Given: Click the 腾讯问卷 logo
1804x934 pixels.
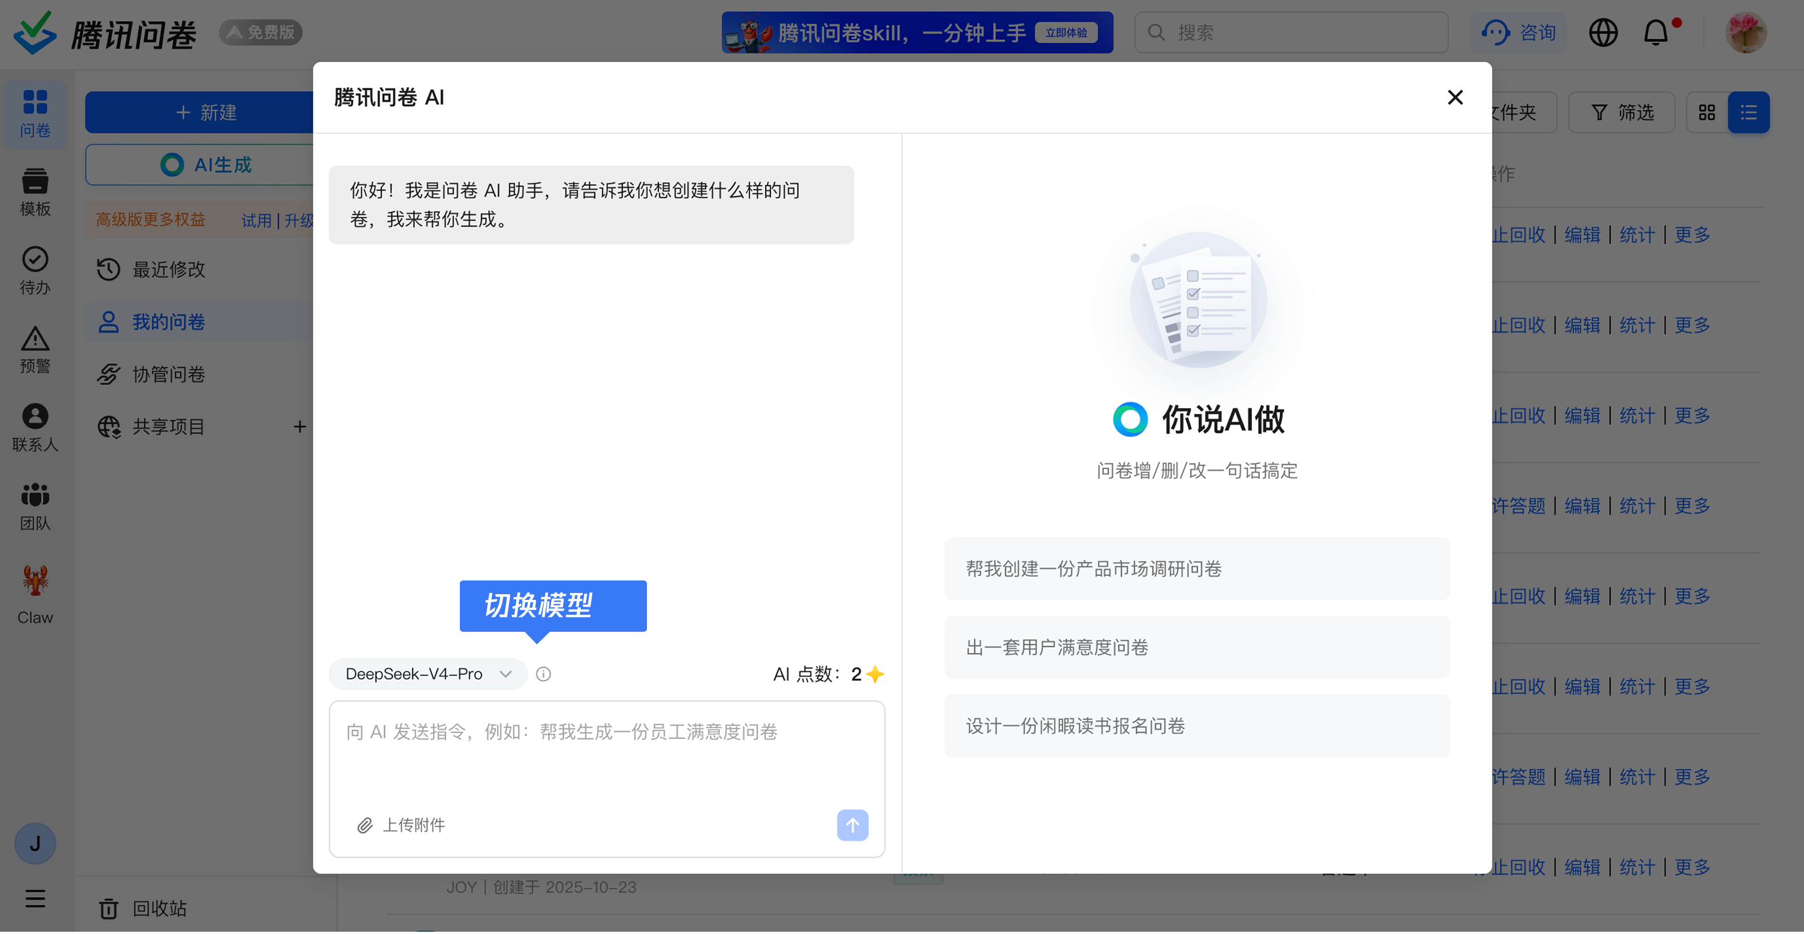Looking at the screenshot, I should (x=105, y=33).
